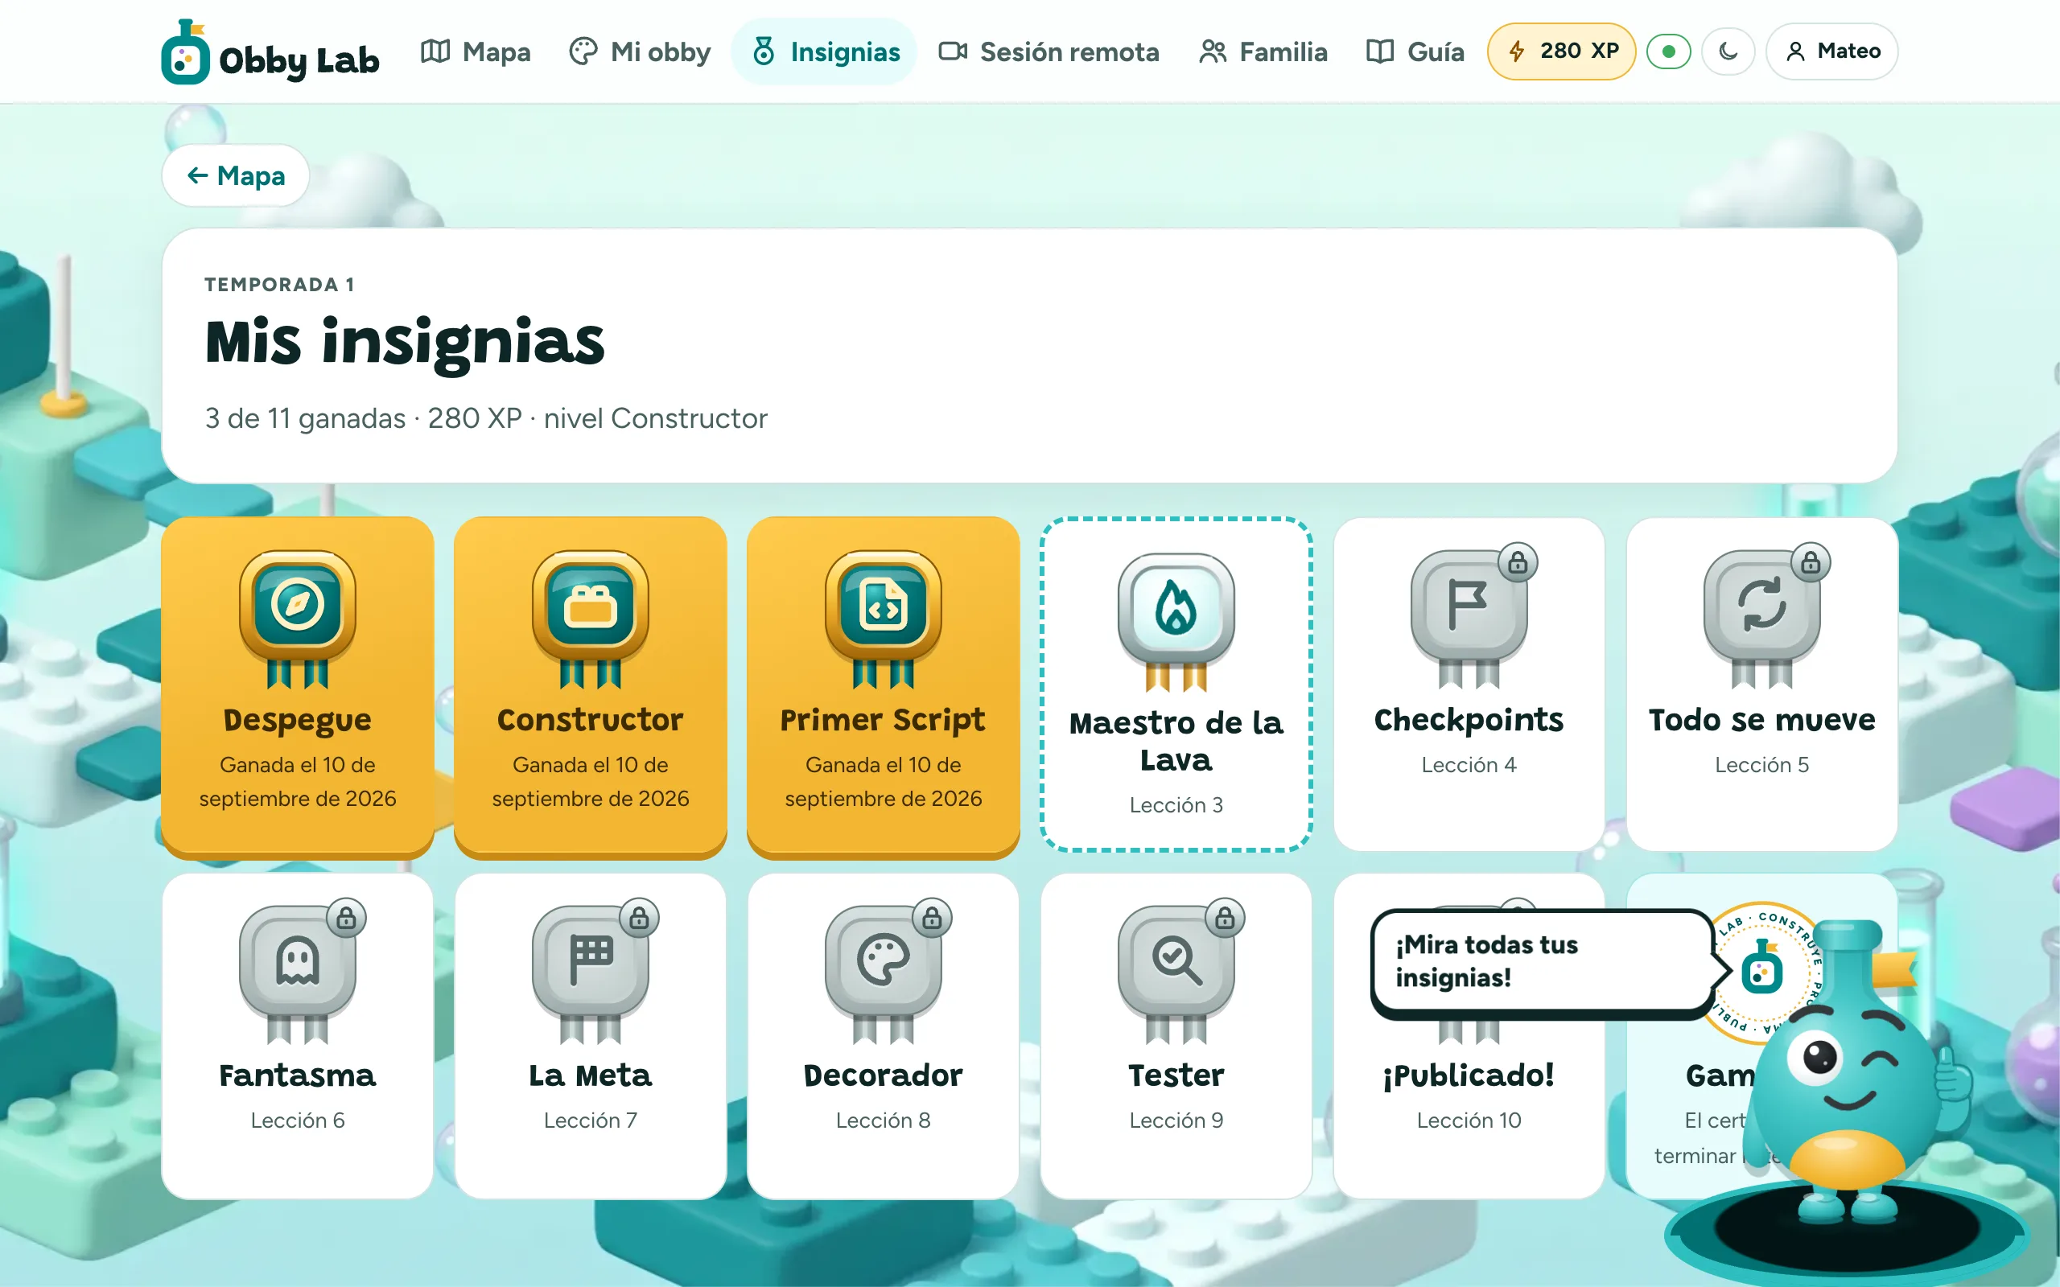The image size is (2060, 1287).
Task: Click the lock icon on Tester badge
Action: [1225, 919]
